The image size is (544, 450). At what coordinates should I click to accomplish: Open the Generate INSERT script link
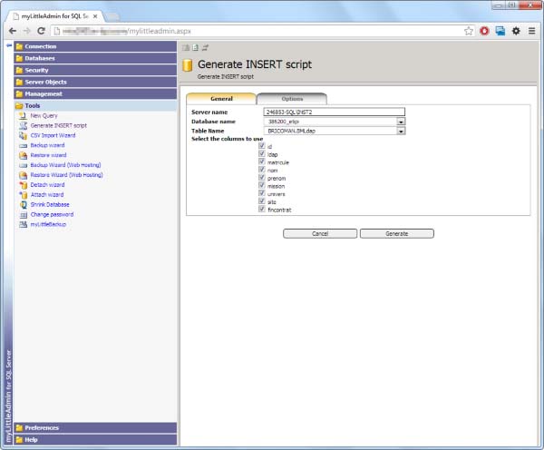[x=59, y=126]
